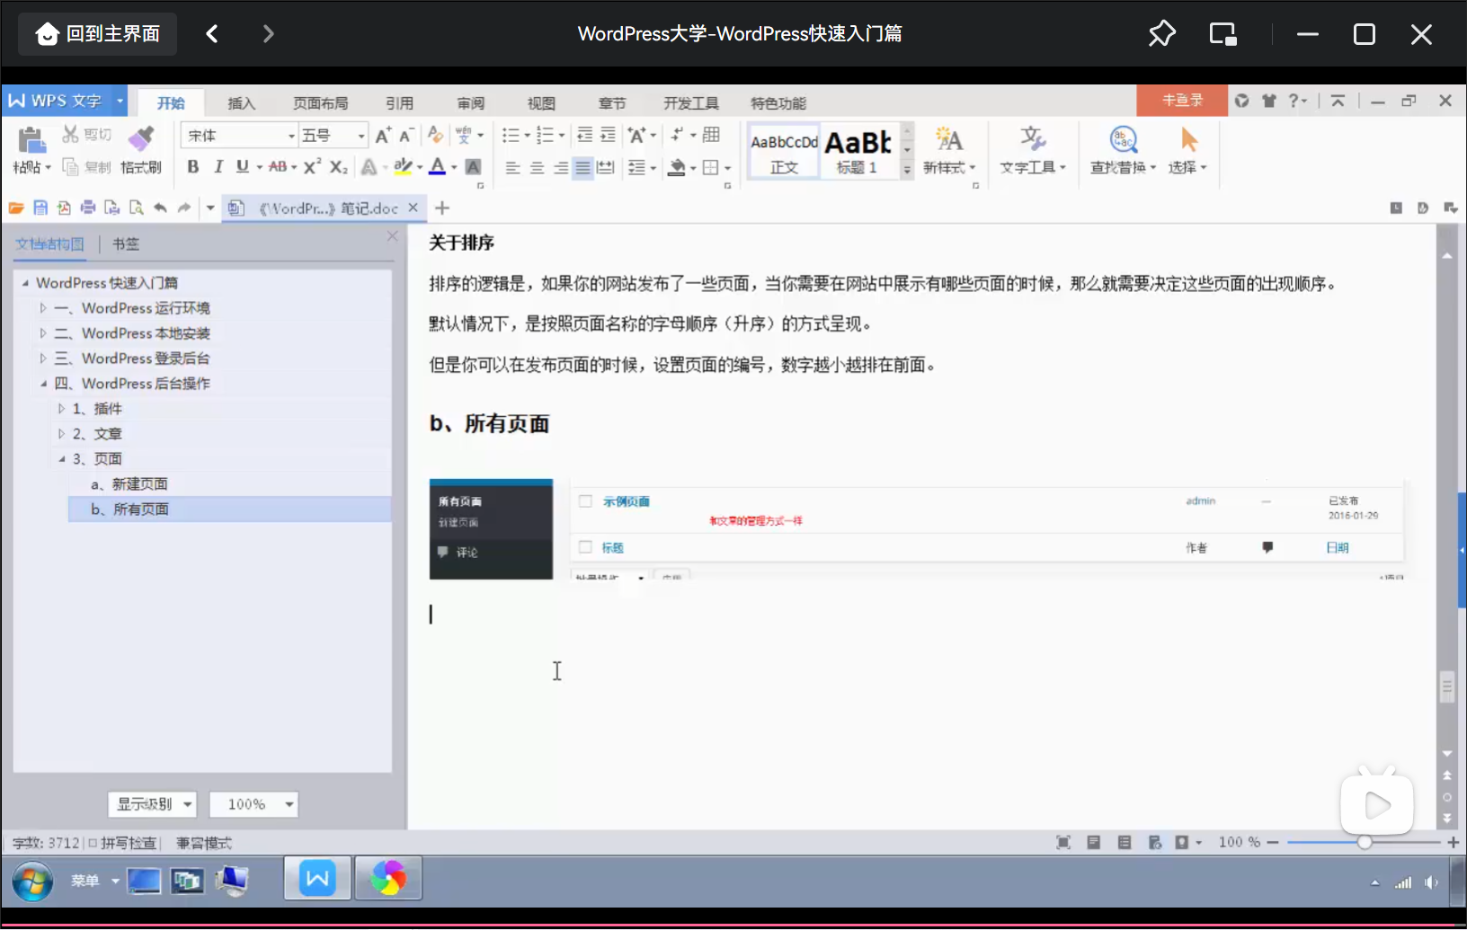Click the embedded 所有页面 screenshot image
1467x930 pixels.
coord(918,529)
